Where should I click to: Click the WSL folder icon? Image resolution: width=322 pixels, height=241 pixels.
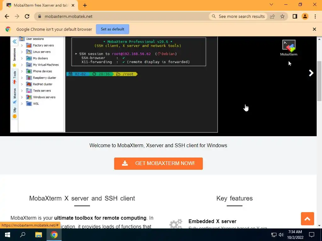click(x=29, y=104)
